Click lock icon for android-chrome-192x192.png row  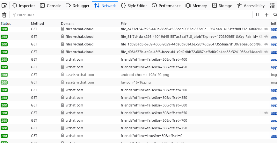pos(62,74)
